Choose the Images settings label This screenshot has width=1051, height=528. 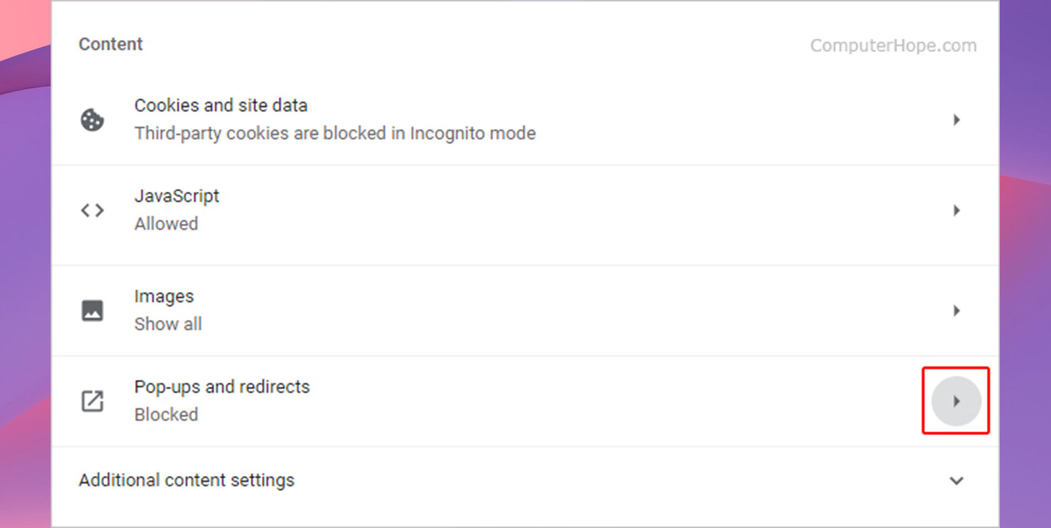point(164,297)
